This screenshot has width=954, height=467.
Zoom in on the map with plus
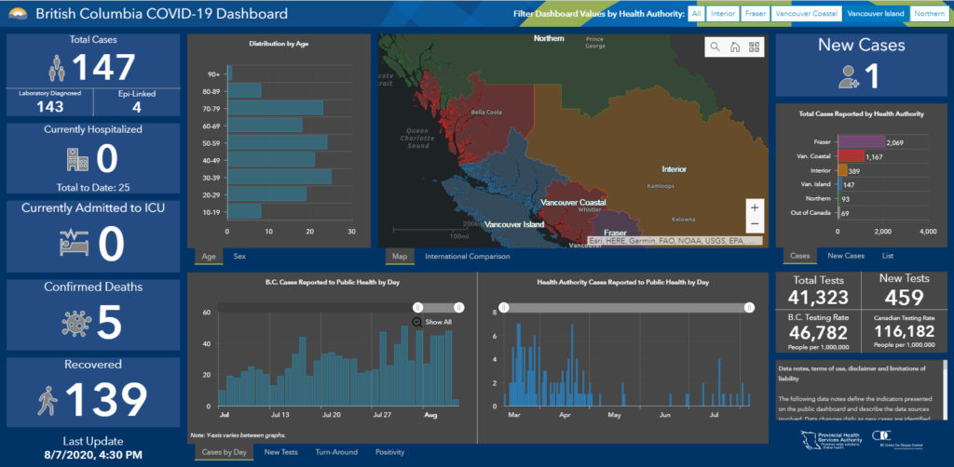[754, 207]
